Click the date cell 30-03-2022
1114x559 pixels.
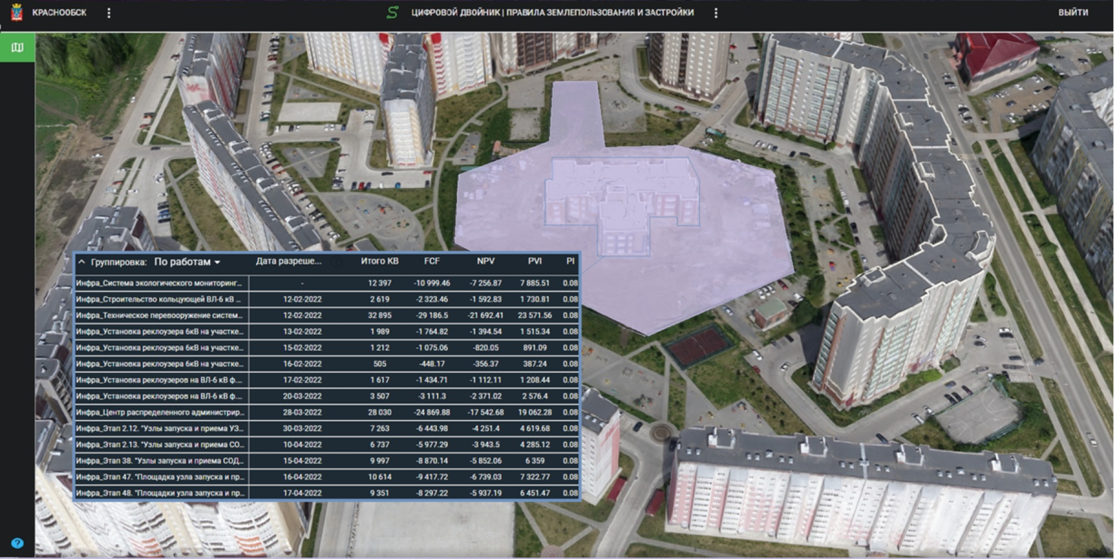pos(302,429)
